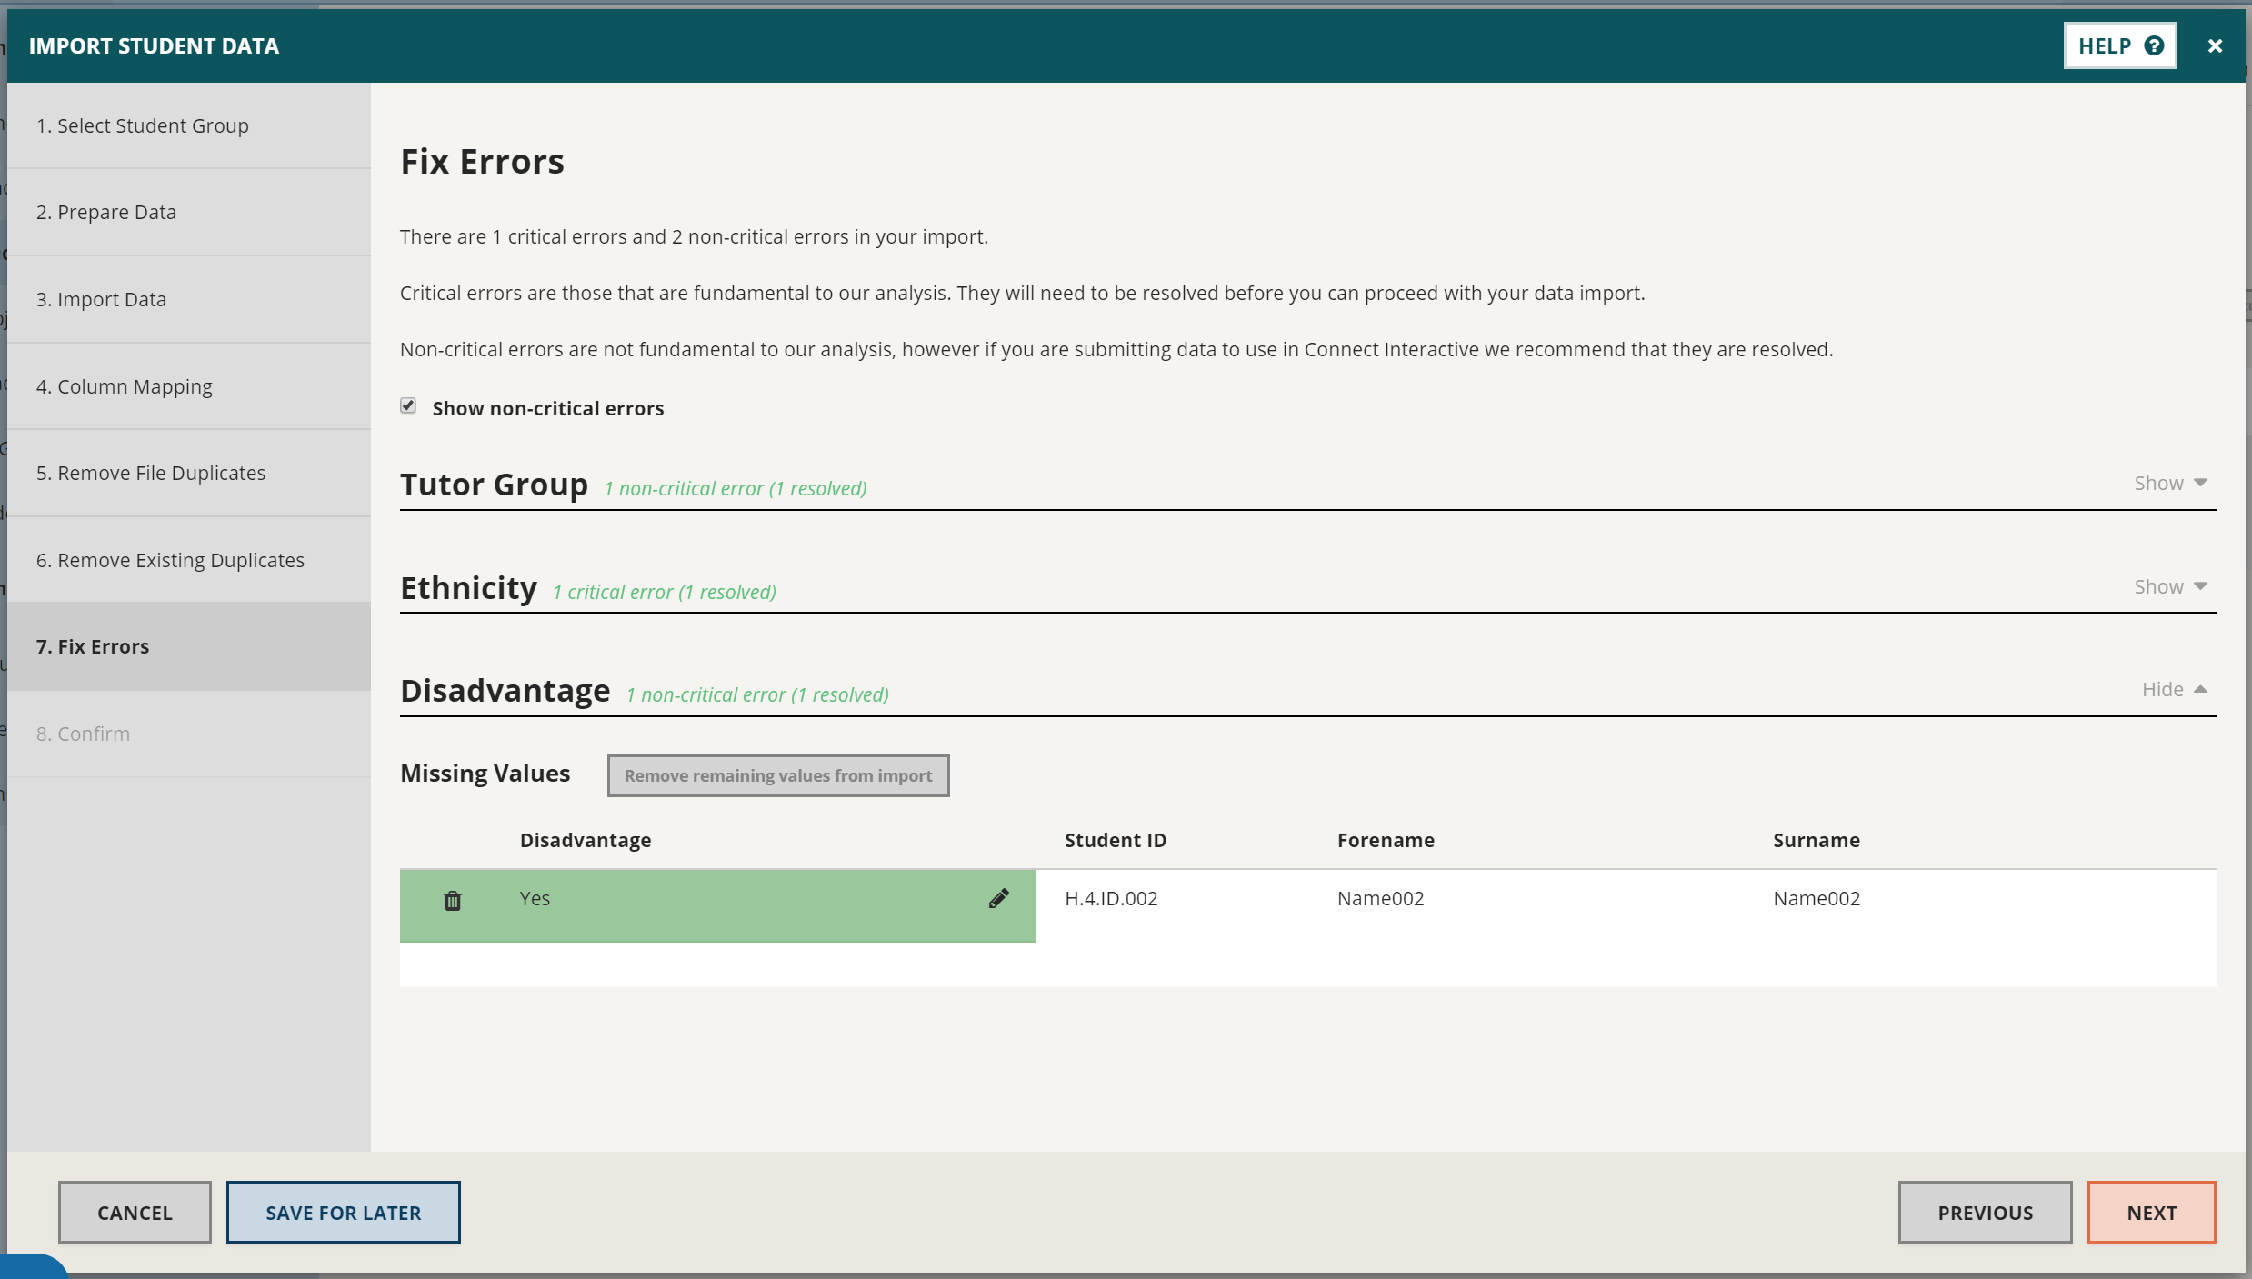Expand the Tutor Group section with Show
Screen dimensions: 2252x1279
2170,483
